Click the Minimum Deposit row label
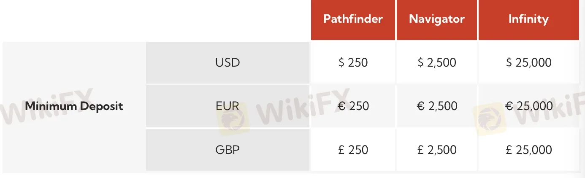Screen dimensions: 585x178 click(x=74, y=106)
